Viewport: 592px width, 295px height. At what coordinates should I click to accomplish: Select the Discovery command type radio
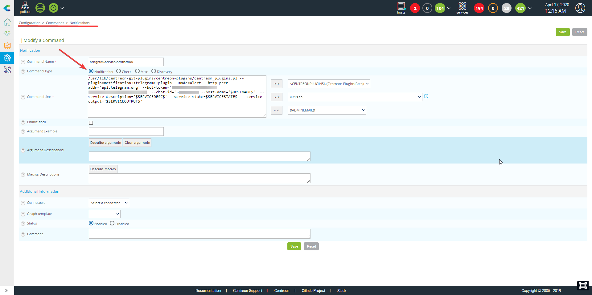pos(154,71)
